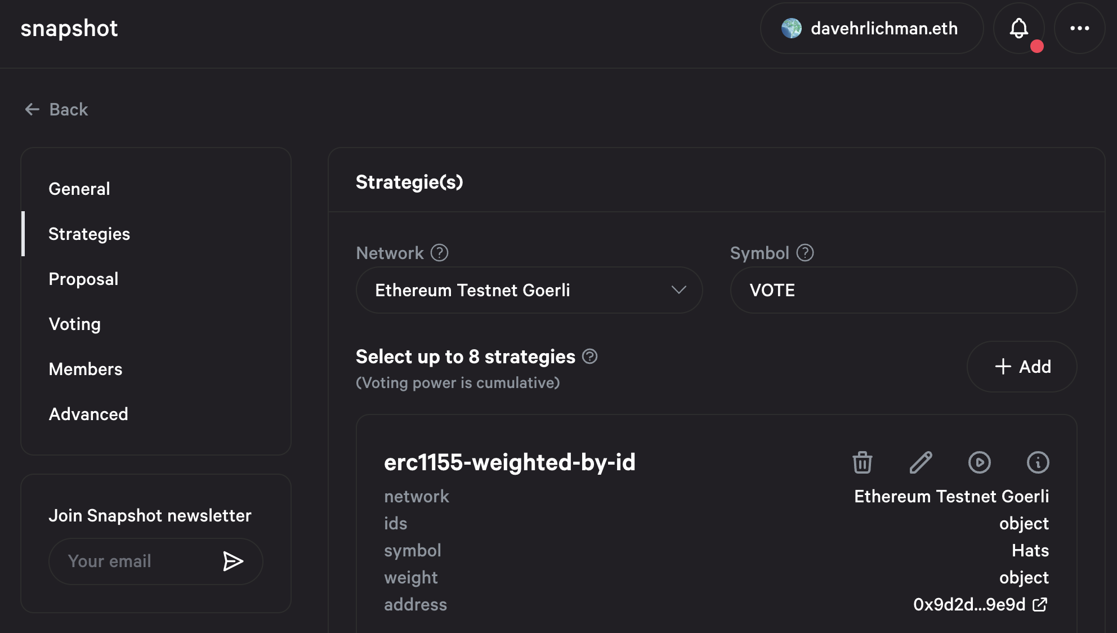Open notifications bell

pos(1018,28)
